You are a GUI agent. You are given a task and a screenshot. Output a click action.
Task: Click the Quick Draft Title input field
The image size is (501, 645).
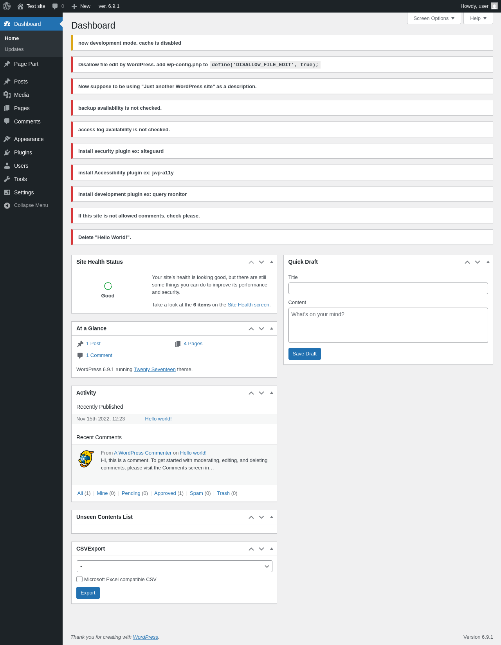pos(388,288)
